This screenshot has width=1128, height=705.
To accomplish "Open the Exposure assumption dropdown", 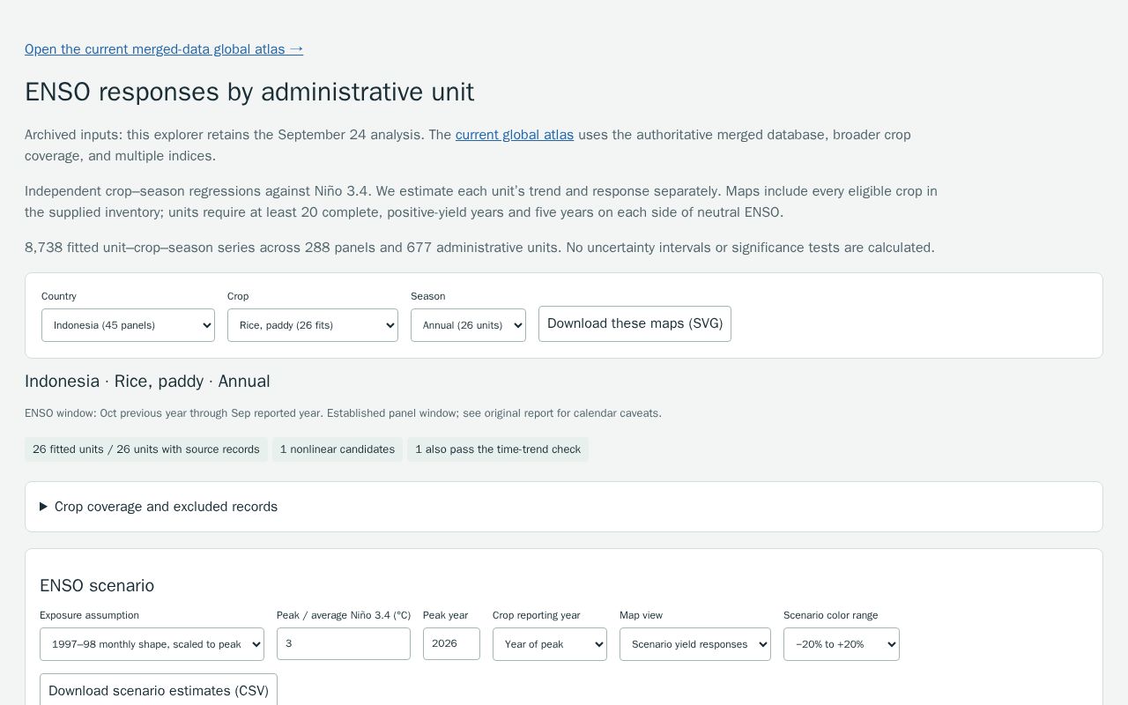I will point(152,644).
